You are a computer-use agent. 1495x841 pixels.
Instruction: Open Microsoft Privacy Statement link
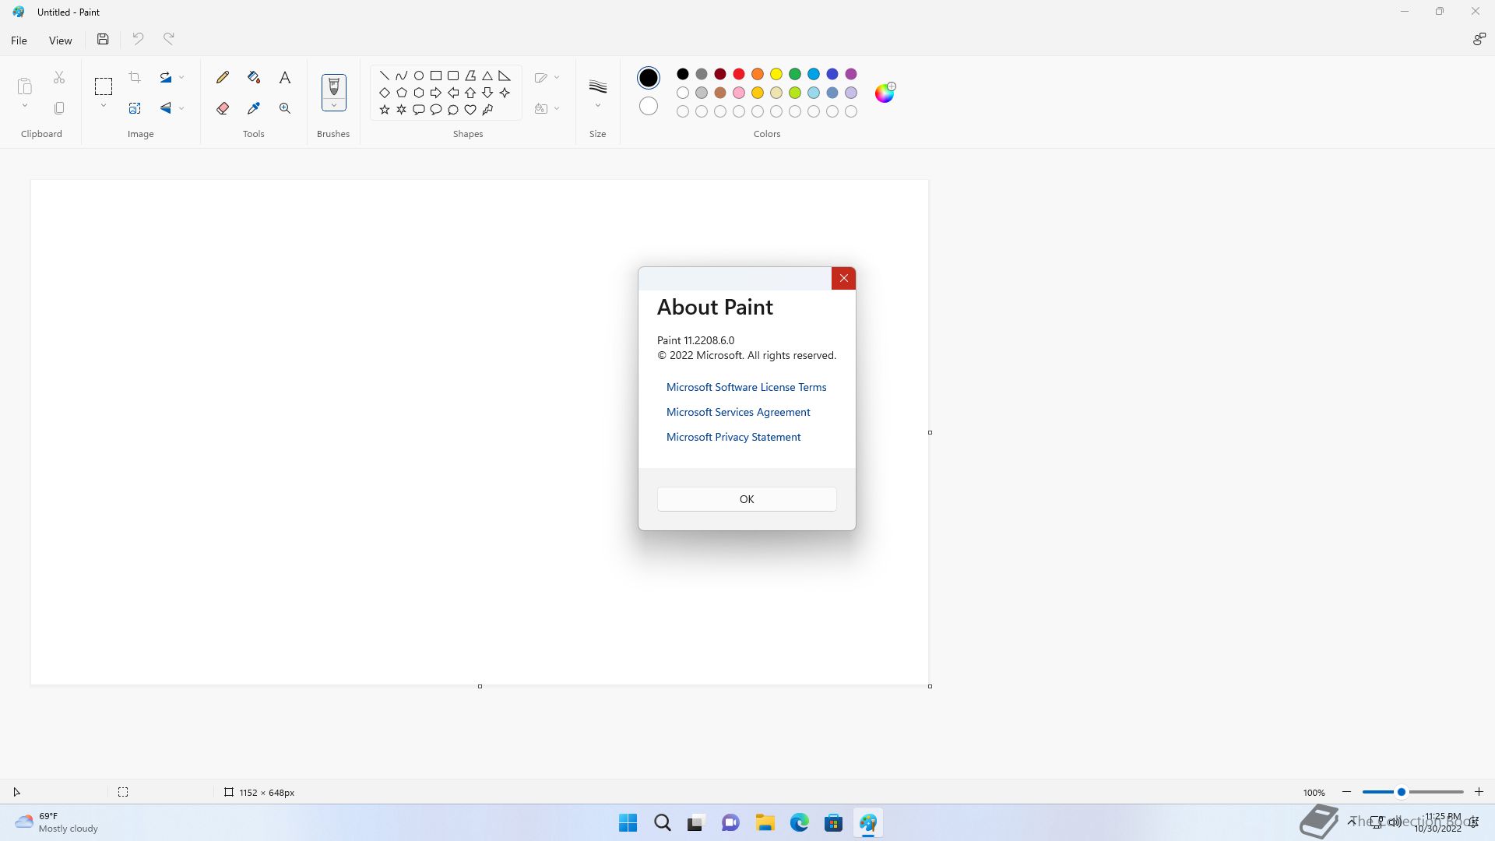[733, 437]
